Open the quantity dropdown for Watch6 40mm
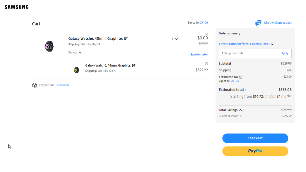This screenshot has width=306, height=172. pos(174,39)
